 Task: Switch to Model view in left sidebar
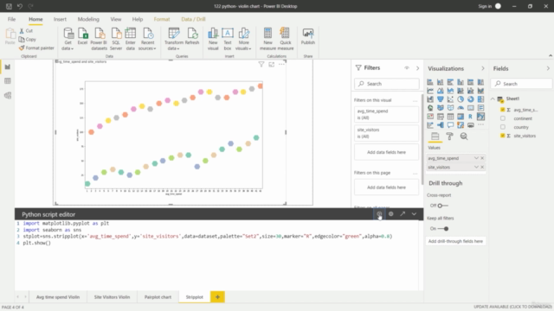tap(8, 96)
